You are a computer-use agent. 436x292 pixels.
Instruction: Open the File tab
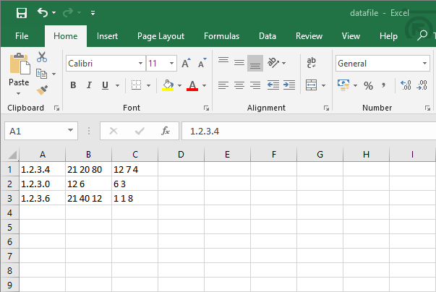[x=22, y=36]
